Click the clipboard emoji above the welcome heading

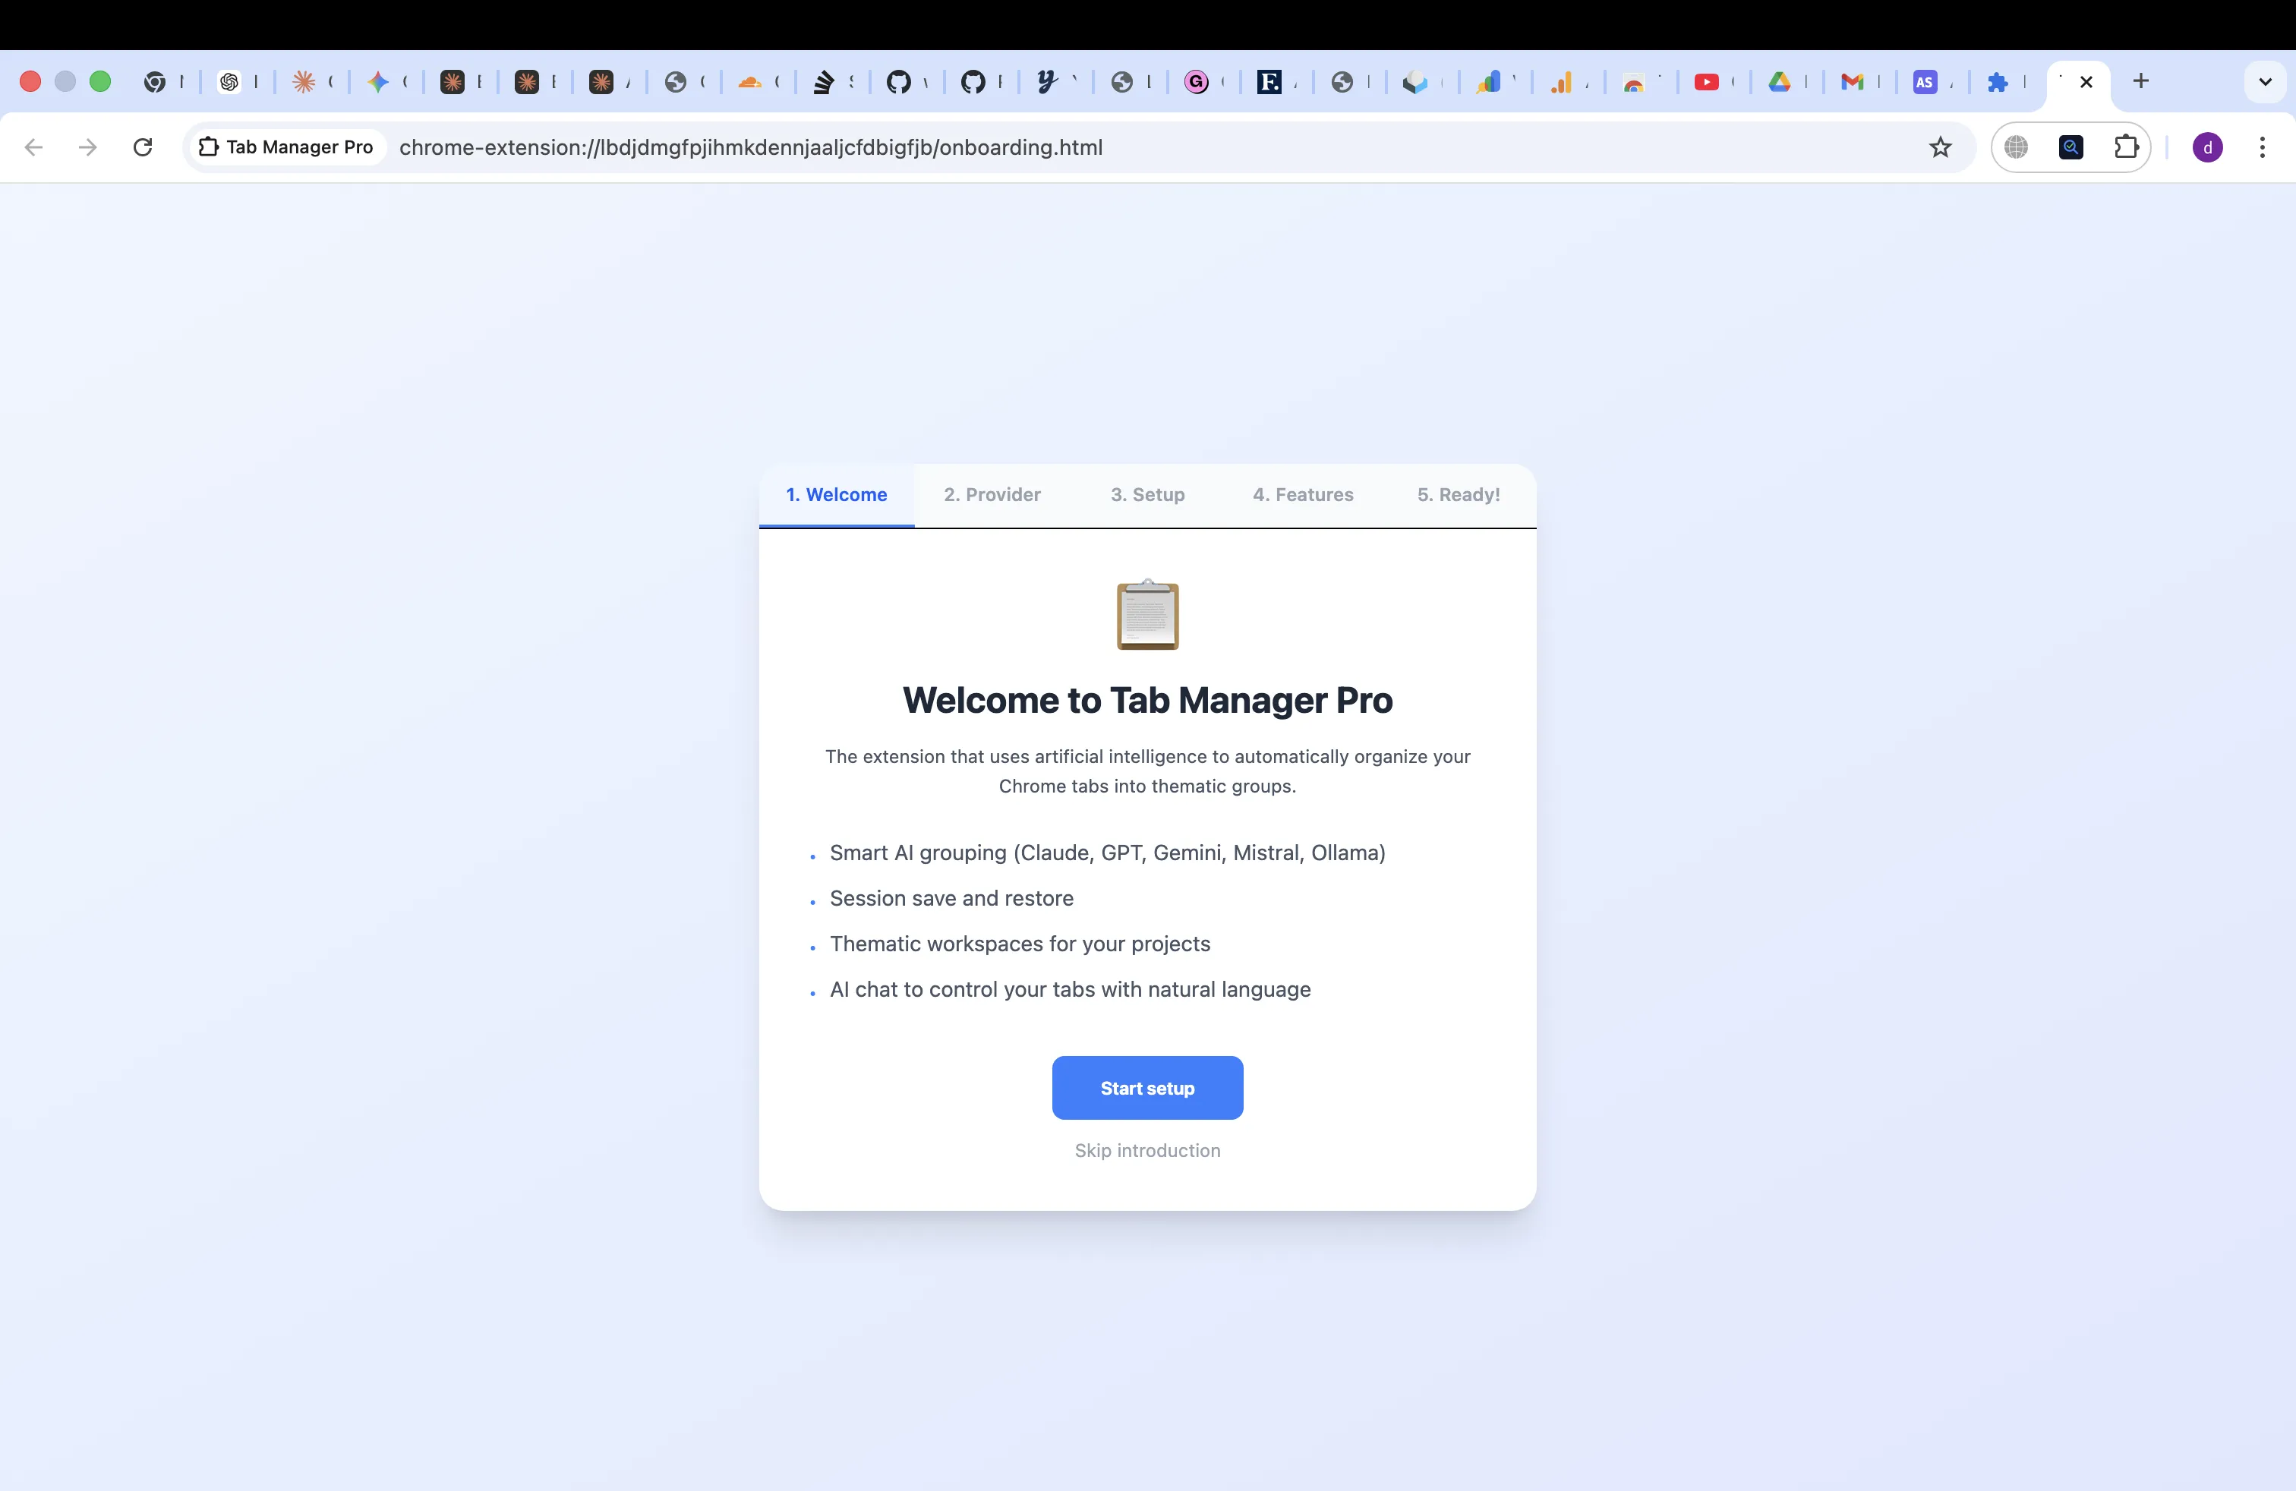pos(1147,614)
